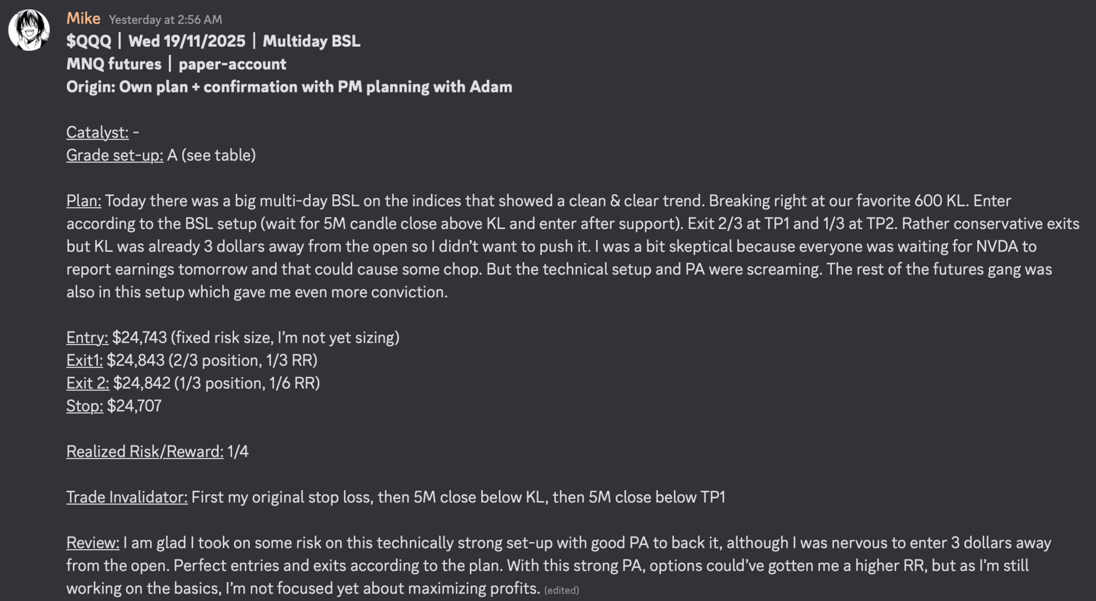Click the underlined 'Trade Invalidator:' label
The image size is (1096, 601).
(126, 498)
